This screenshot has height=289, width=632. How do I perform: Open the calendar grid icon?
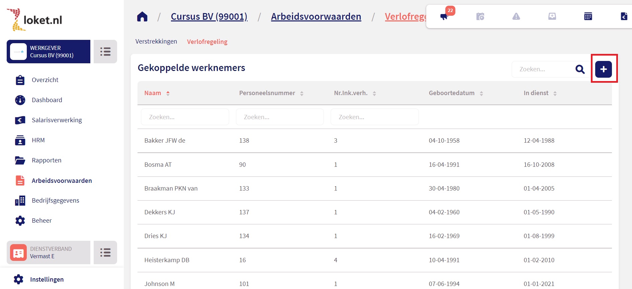588,16
